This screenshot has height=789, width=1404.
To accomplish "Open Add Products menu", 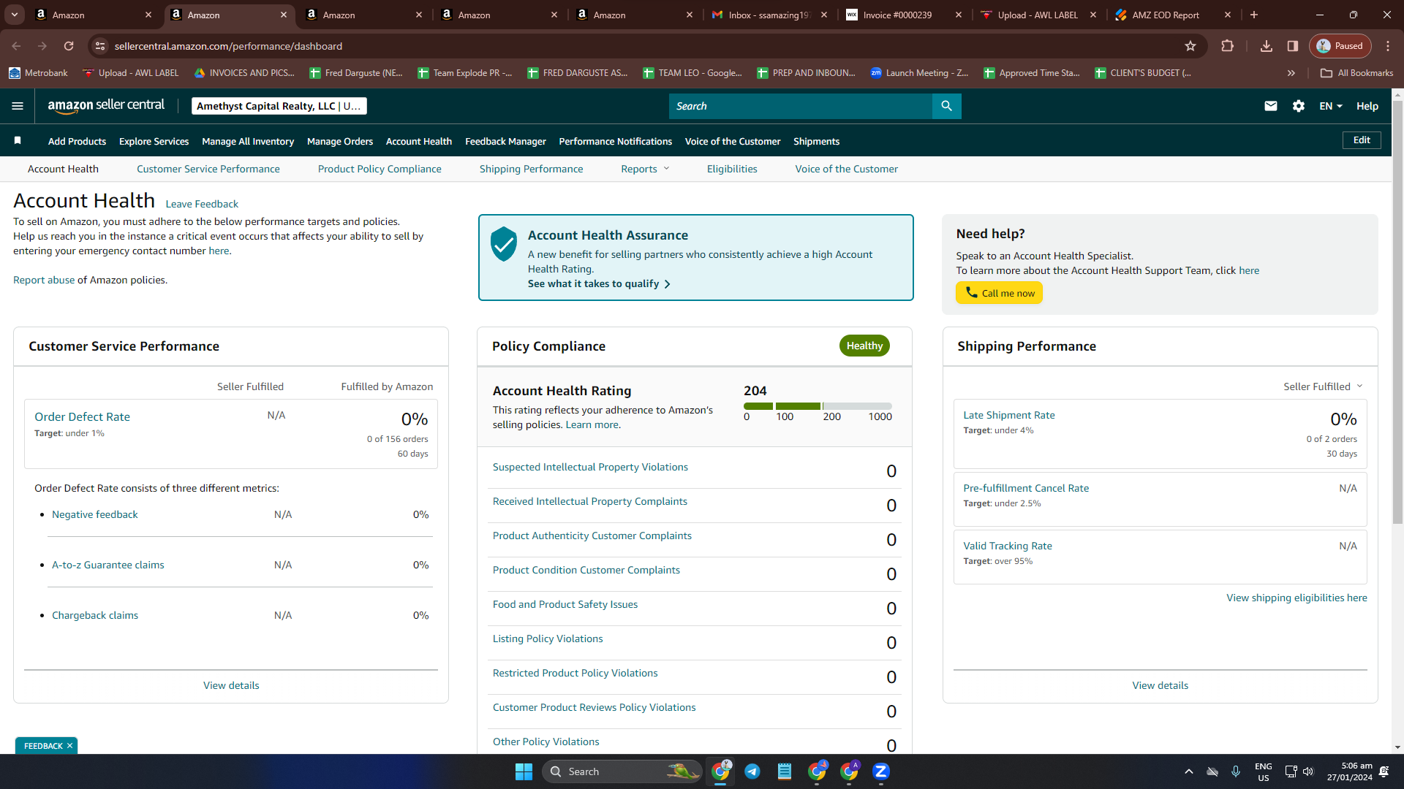I will [77, 141].
